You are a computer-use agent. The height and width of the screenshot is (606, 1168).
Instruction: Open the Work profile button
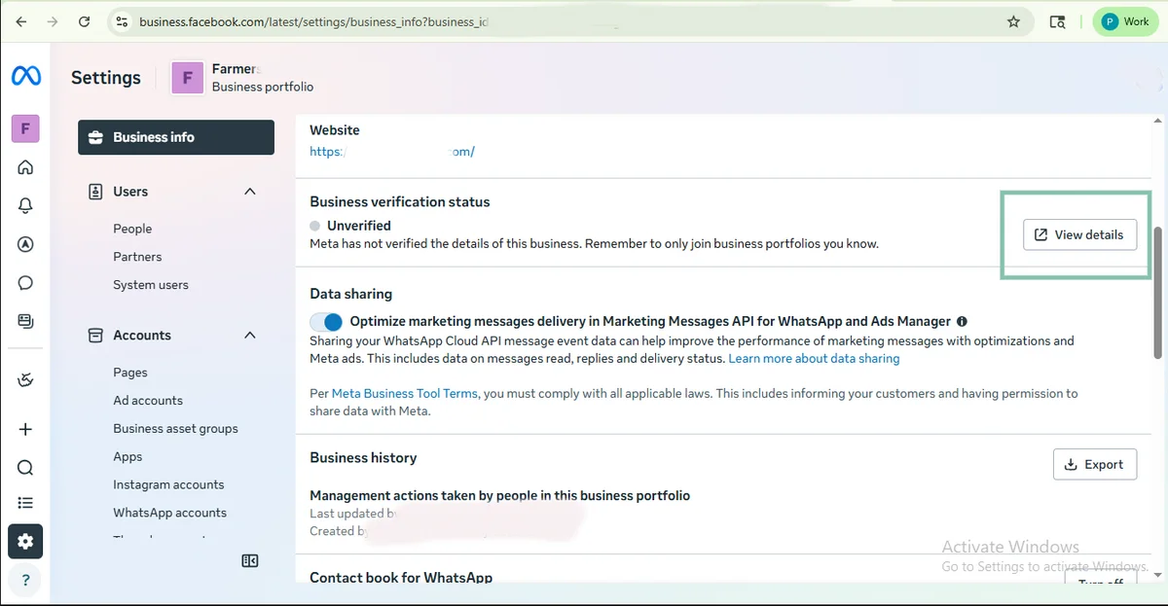click(x=1125, y=21)
